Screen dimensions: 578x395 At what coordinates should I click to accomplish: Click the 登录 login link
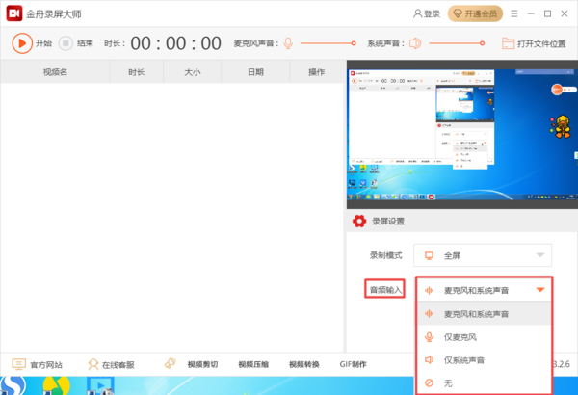click(426, 13)
